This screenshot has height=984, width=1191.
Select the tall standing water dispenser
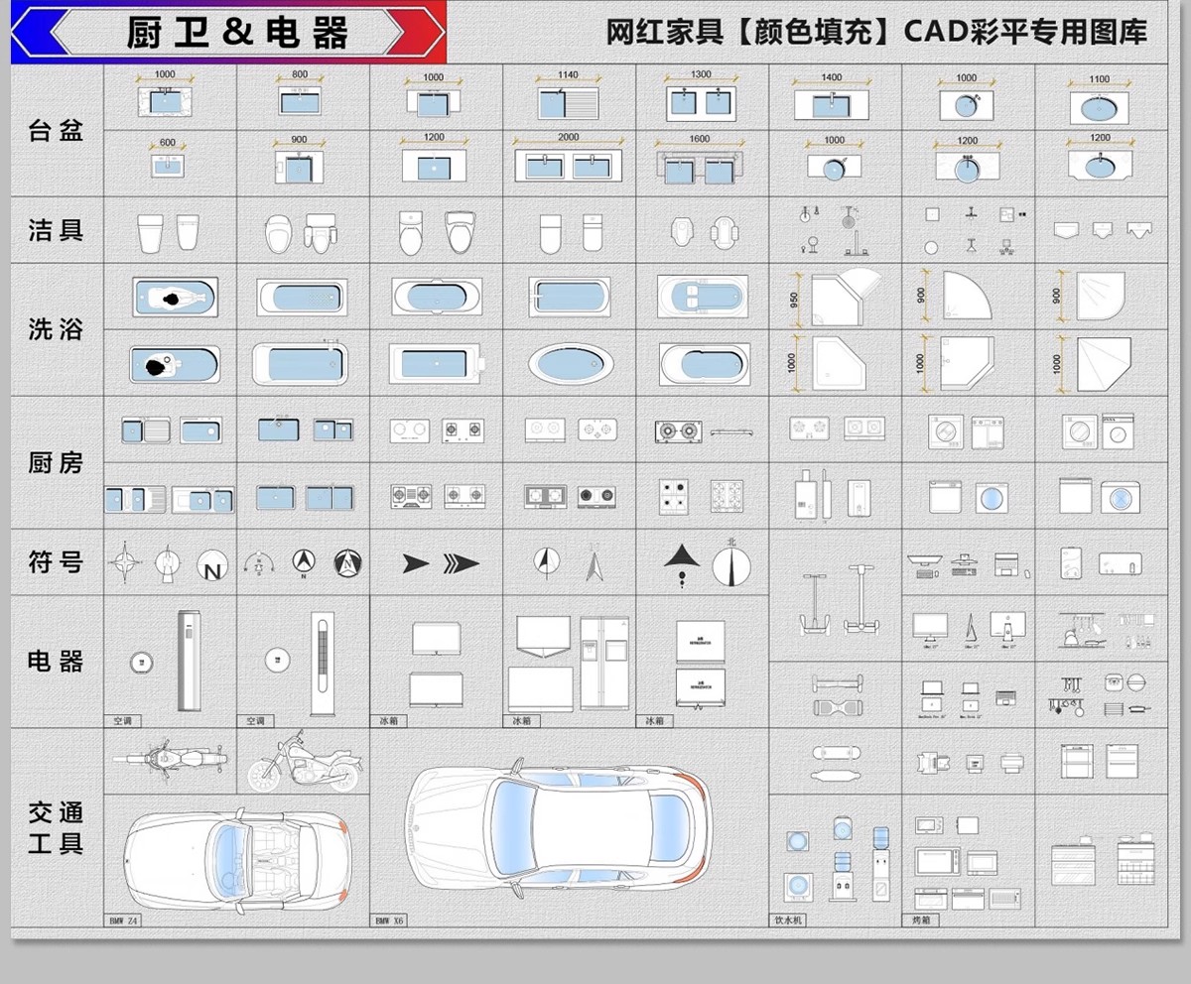[x=881, y=863]
